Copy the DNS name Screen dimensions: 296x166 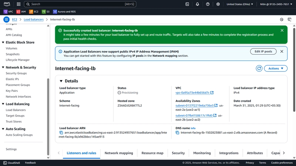pos(177,133)
